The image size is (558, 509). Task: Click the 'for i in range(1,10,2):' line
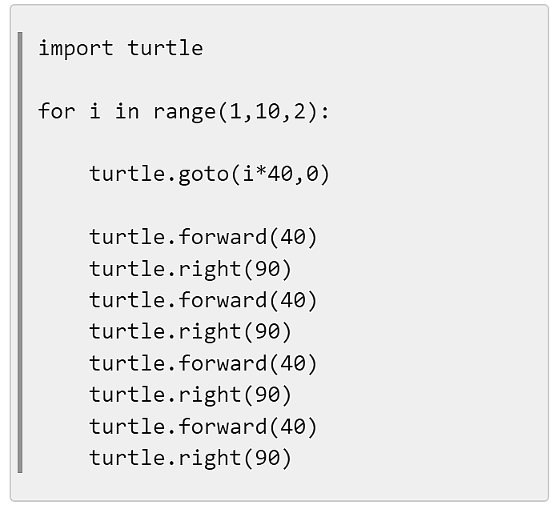(x=183, y=112)
